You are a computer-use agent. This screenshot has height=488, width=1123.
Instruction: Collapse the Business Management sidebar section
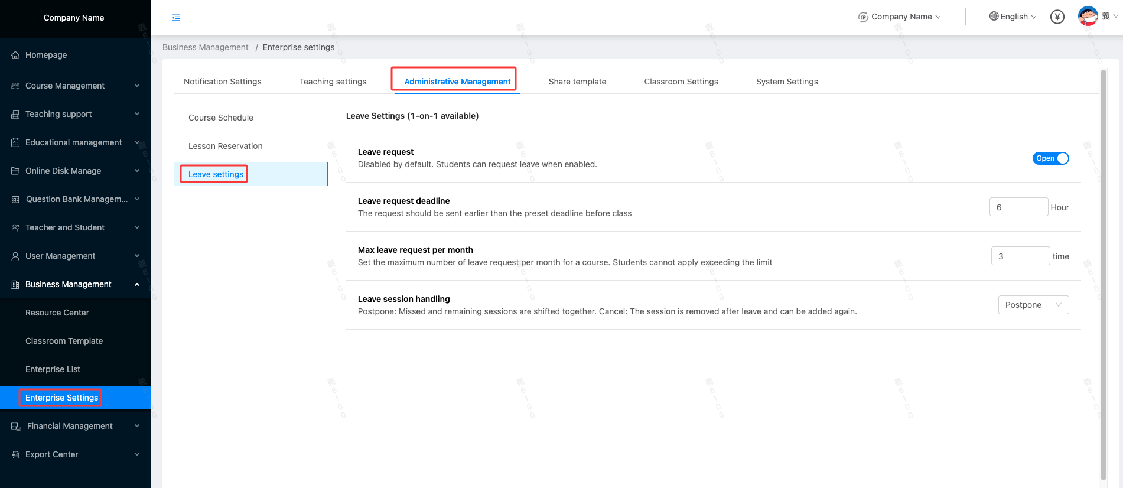click(x=137, y=284)
